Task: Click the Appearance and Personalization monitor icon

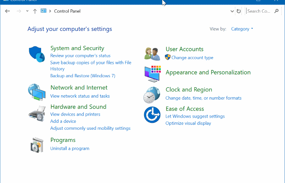Action: (x=153, y=74)
